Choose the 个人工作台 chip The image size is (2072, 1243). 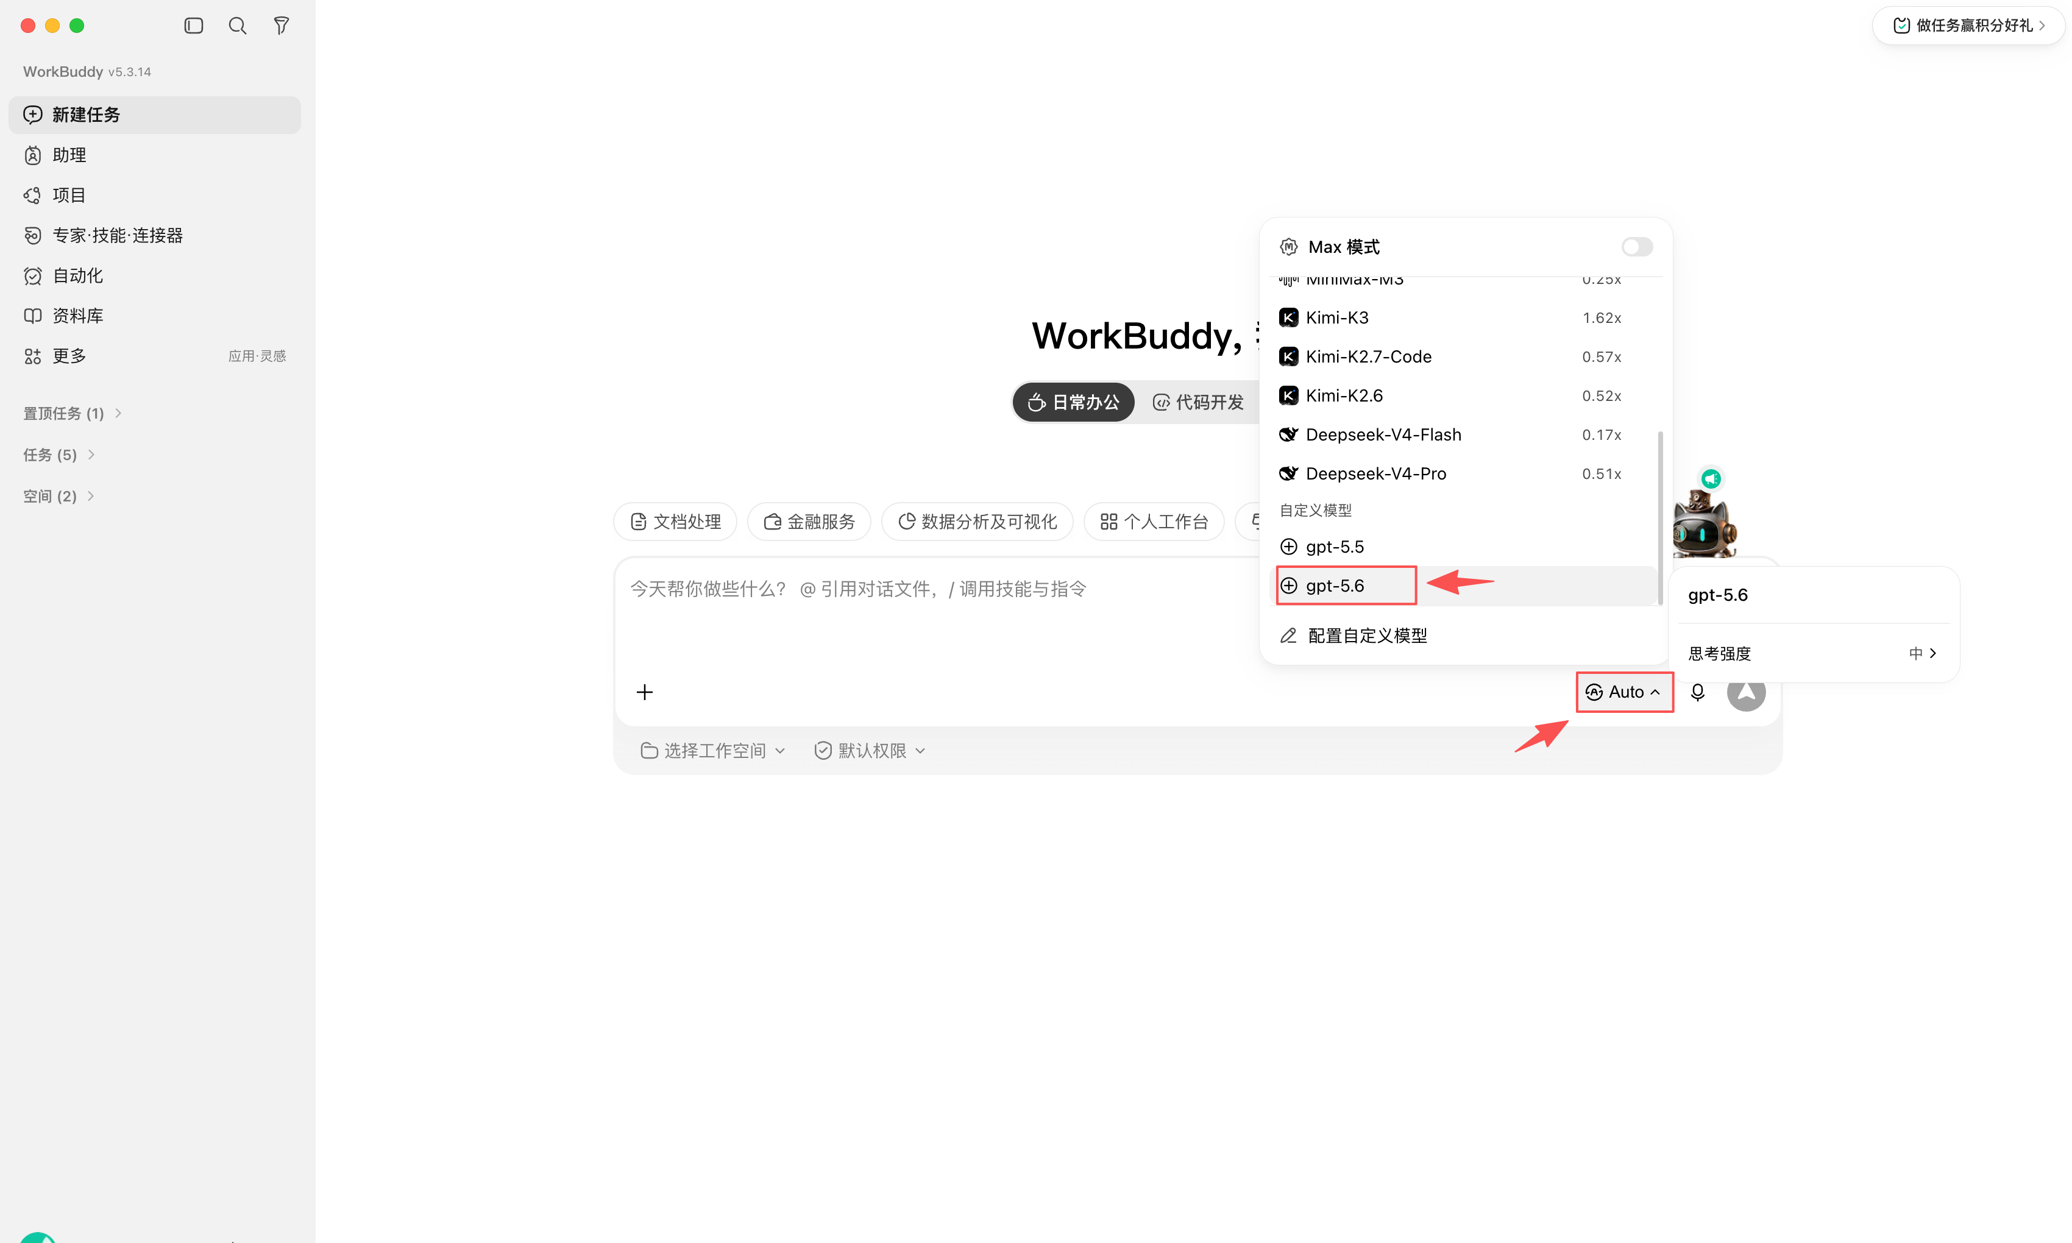pyautogui.click(x=1154, y=522)
